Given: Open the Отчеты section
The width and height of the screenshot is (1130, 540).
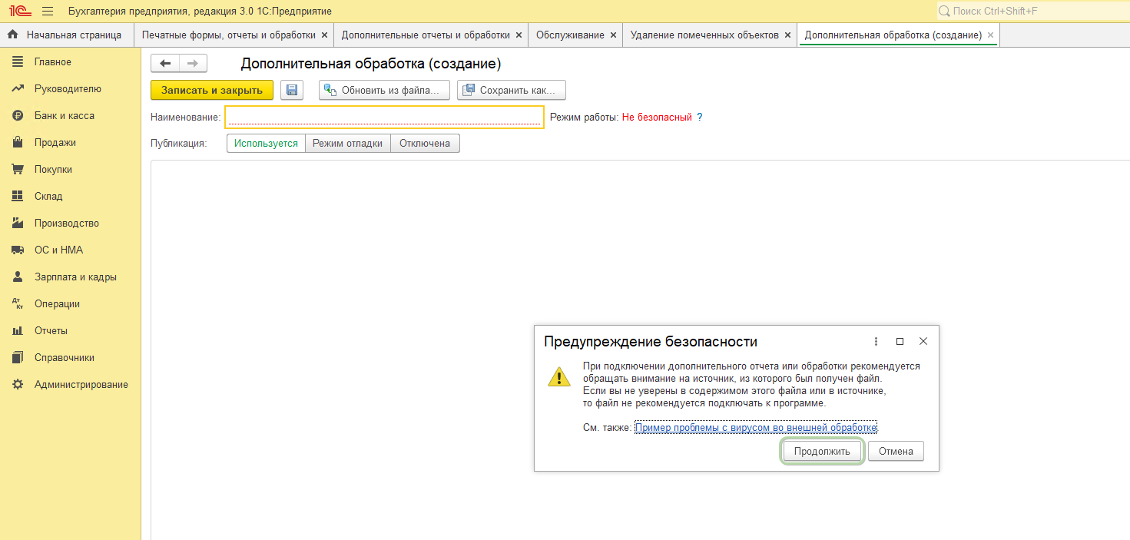Looking at the screenshot, I should tap(51, 330).
